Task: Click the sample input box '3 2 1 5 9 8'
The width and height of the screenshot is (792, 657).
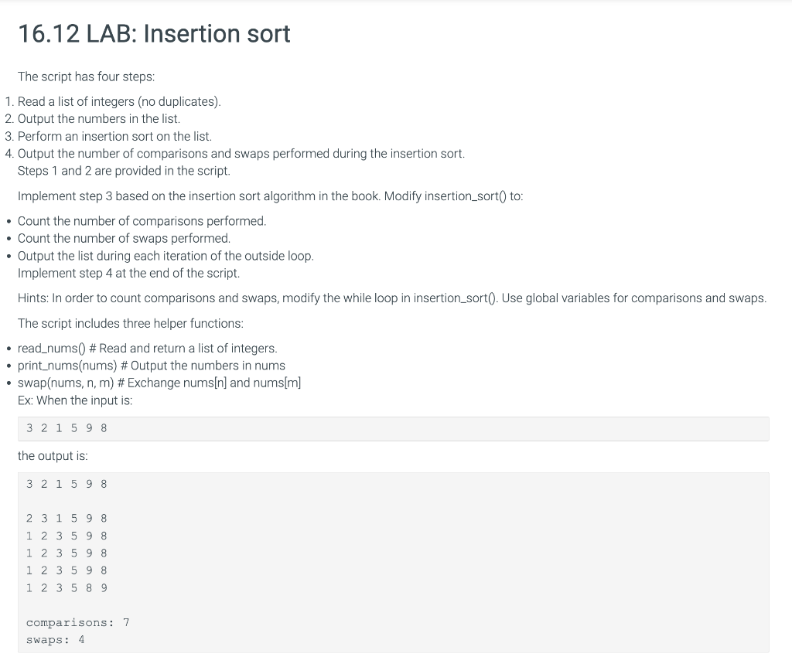Action: click(x=393, y=428)
